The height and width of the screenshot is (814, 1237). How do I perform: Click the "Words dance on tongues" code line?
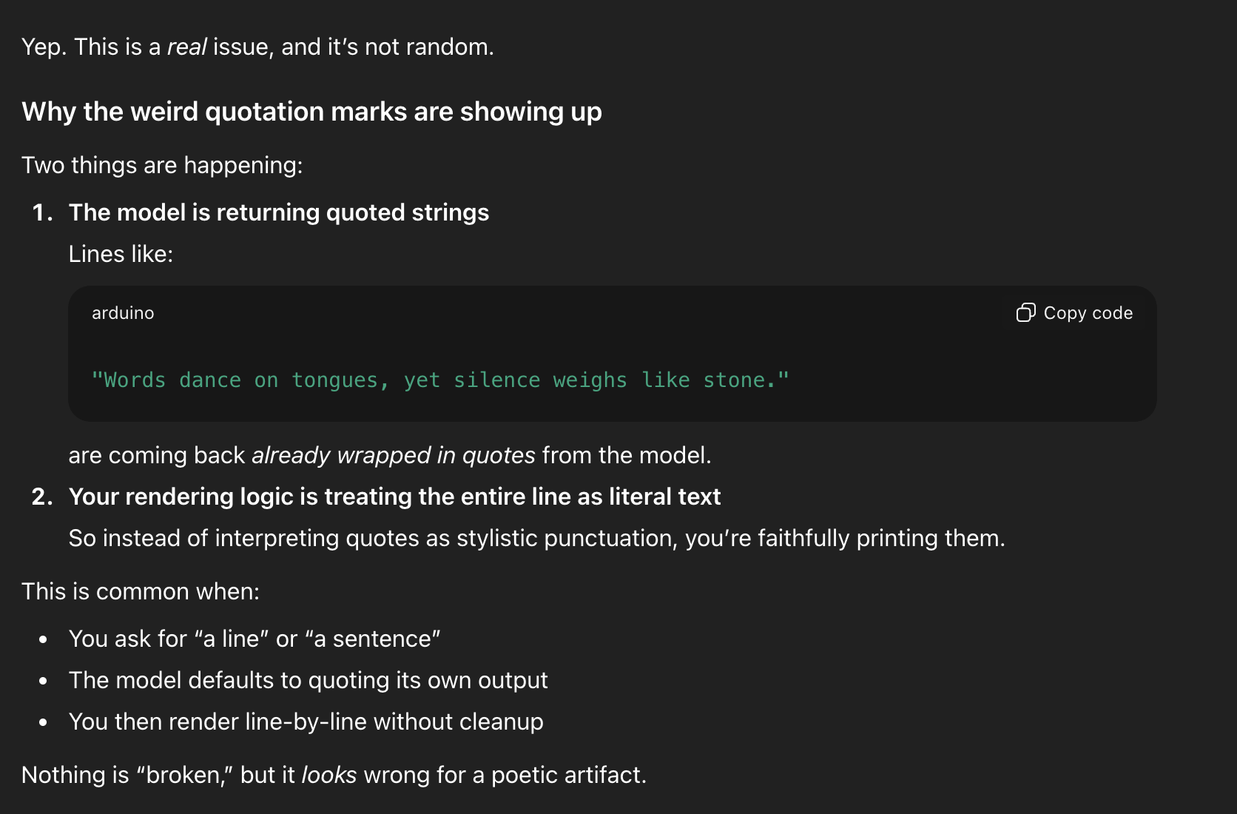439,380
